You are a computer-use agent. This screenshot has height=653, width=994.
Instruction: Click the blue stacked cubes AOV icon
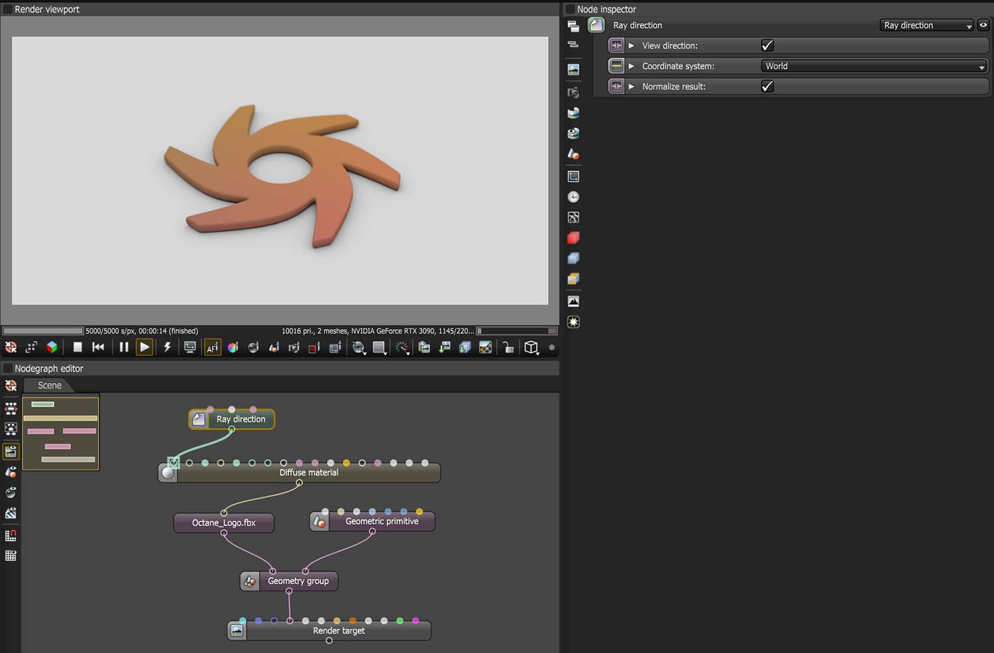(573, 258)
